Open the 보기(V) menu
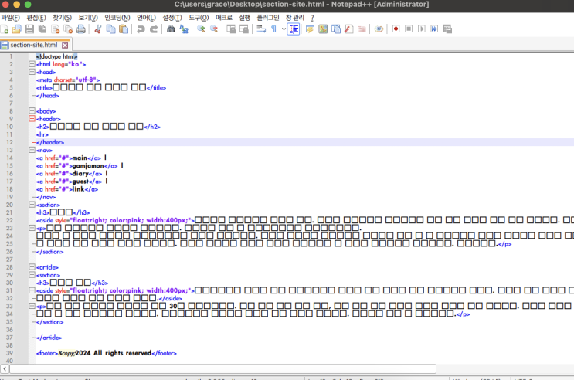Viewport: 574px width, 380px height. (x=88, y=18)
